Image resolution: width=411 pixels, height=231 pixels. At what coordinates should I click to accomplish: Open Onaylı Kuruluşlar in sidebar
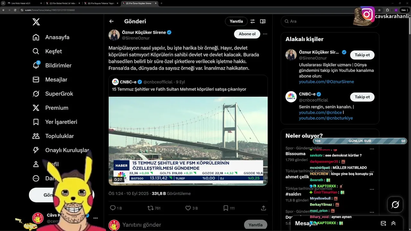pyautogui.click(x=61, y=150)
